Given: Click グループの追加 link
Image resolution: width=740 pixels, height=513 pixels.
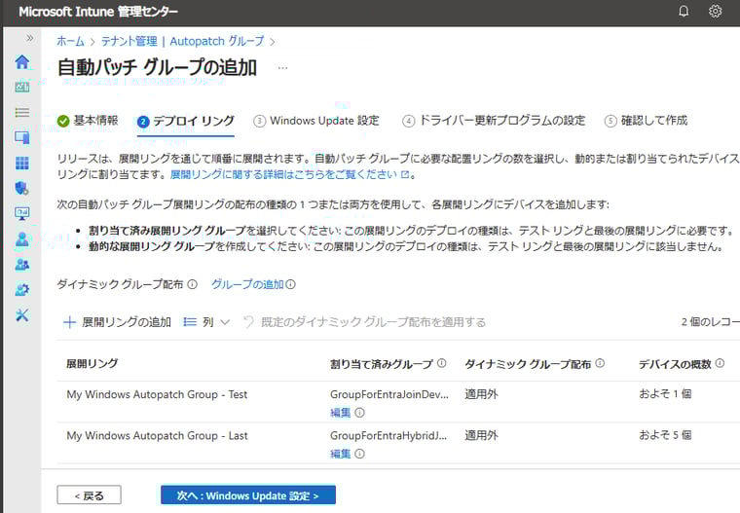Looking at the screenshot, I should coord(247,284).
